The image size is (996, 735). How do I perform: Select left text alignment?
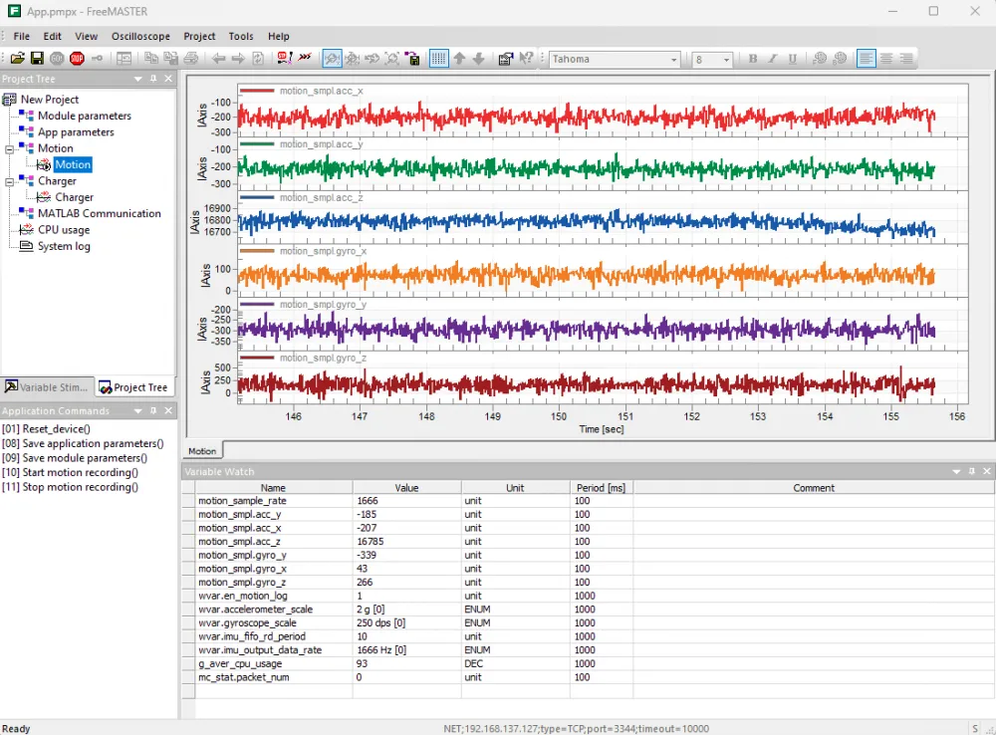(x=866, y=59)
